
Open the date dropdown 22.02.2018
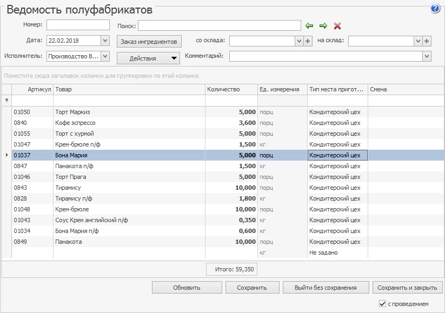click(x=105, y=41)
